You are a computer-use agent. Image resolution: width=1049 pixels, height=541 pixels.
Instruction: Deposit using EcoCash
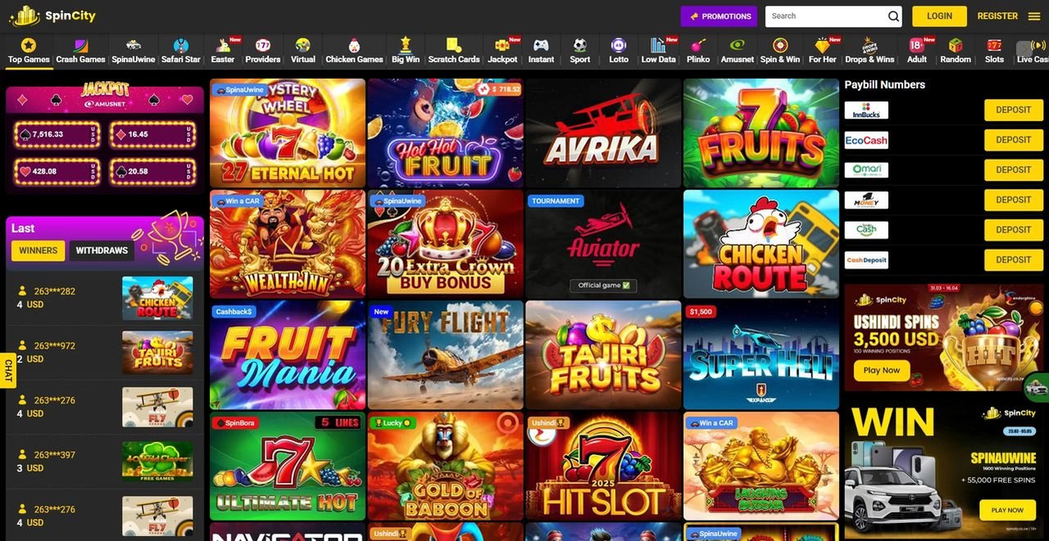1014,140
